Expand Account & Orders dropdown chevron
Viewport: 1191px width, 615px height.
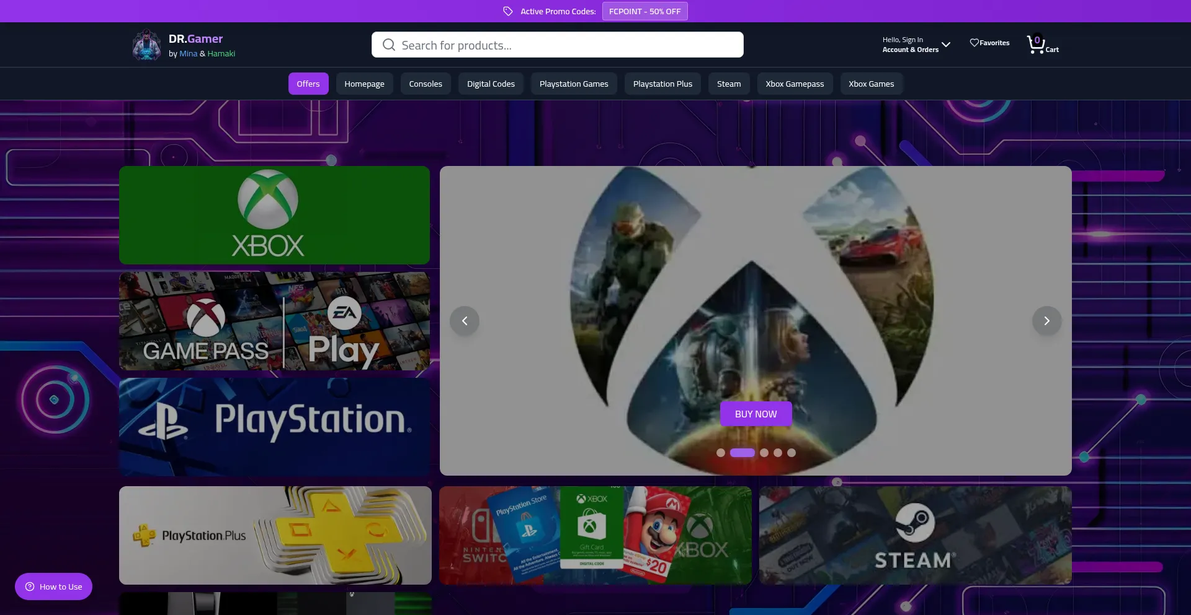coord(946,45)
